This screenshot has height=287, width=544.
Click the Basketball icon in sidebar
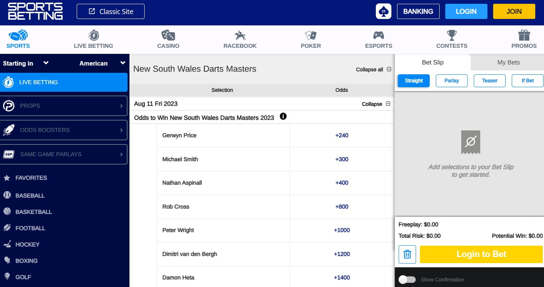click(7, 212)
